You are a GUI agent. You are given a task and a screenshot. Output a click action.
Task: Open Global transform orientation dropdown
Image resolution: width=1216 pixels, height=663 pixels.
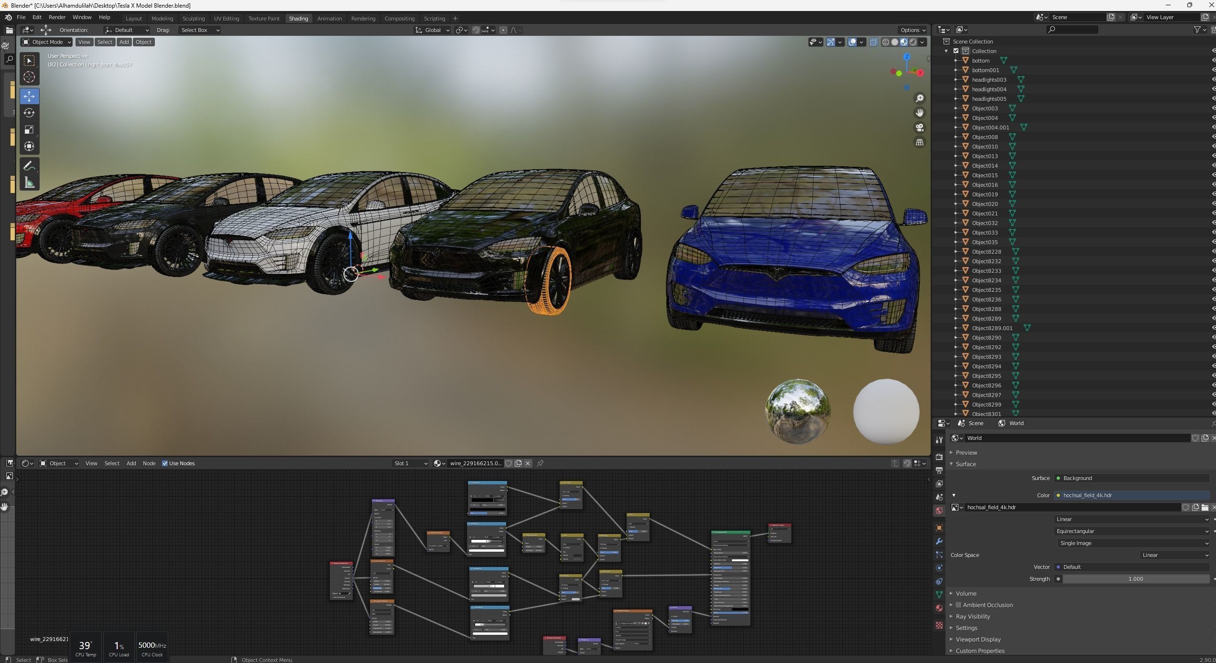(x=432, y=30)
